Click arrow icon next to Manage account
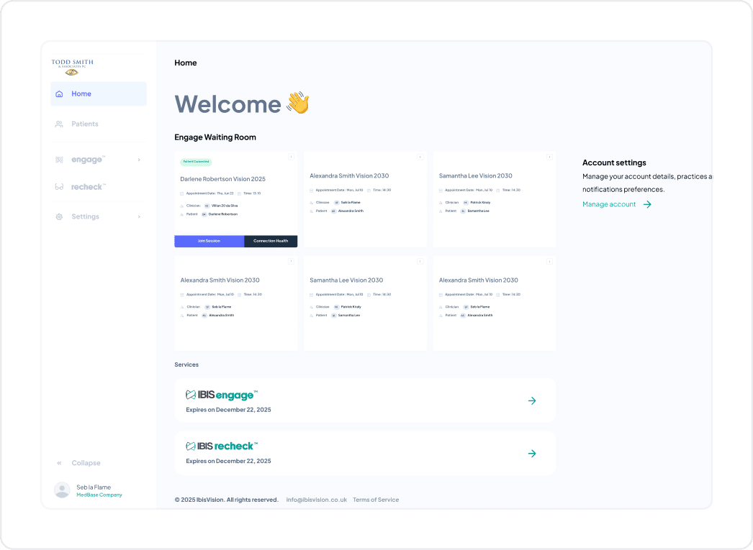The height and width of the screenshot is (550, 753). (x=647, y=204)
